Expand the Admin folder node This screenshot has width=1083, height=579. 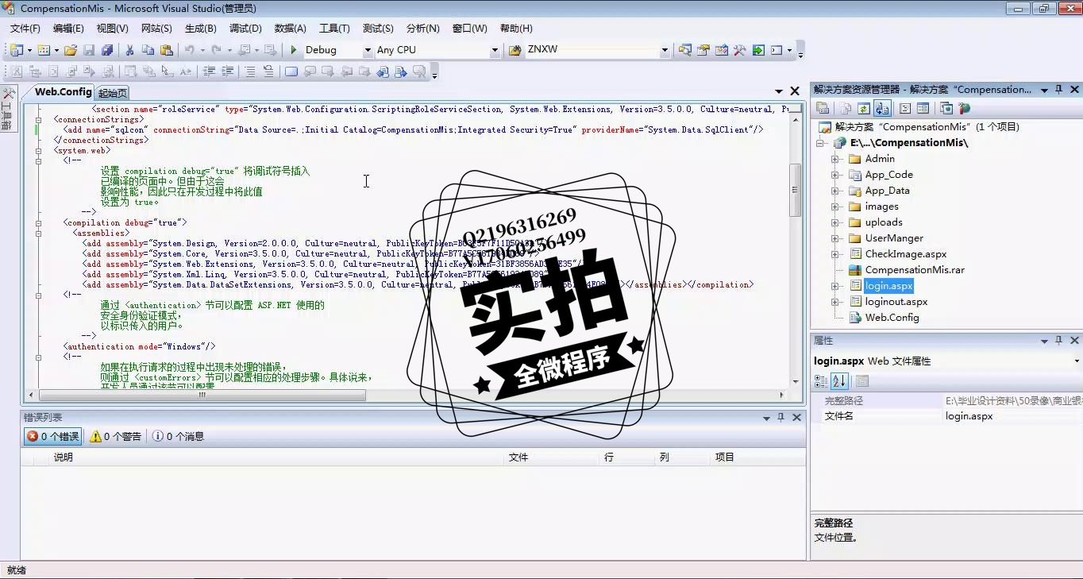coord(835,159)
